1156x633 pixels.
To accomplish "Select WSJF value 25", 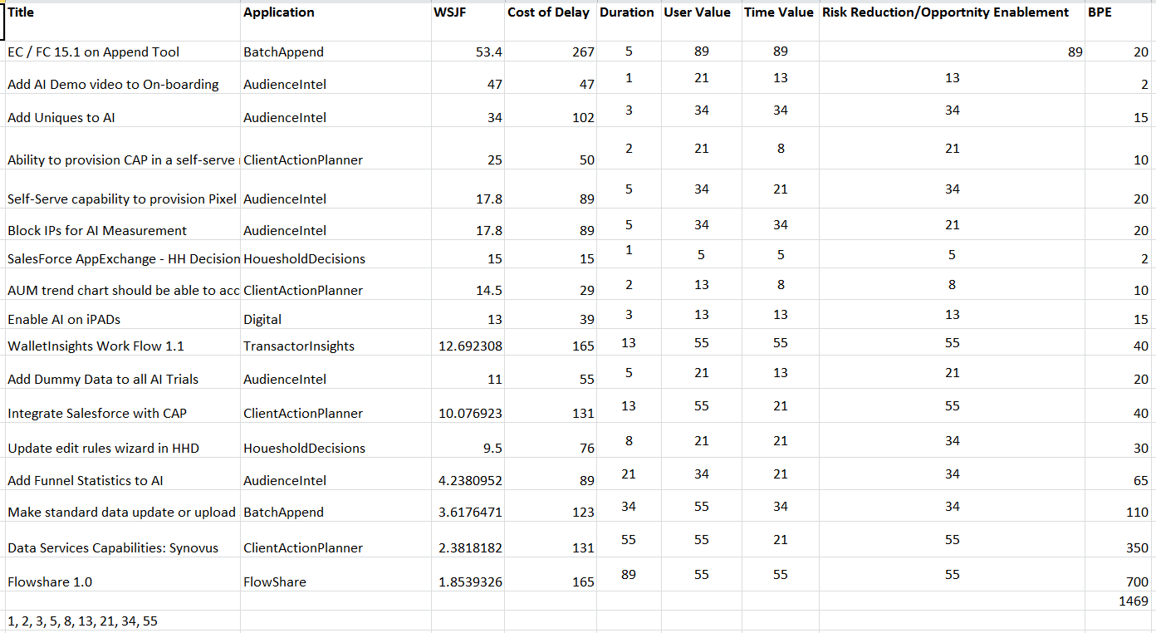I will (468, 149).
